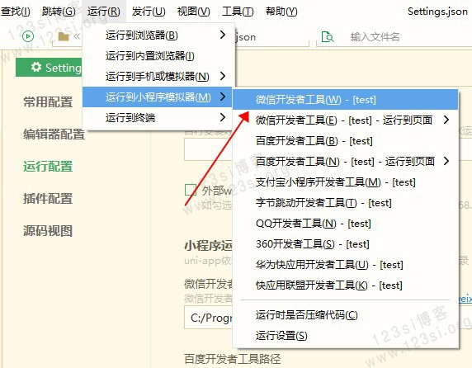Screen dimensions: 472x368
Task: Choose 360开发者工具(S) - [test]
Action: point(345,244)
